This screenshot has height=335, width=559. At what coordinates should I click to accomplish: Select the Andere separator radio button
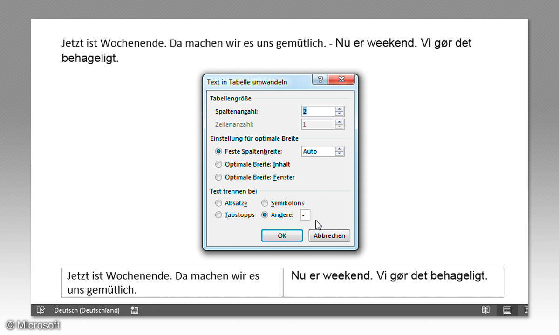pyautogui.click(x=265, y=215)
